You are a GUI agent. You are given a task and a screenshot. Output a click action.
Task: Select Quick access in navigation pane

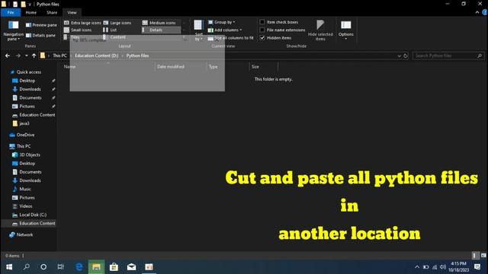coord(29,72)
